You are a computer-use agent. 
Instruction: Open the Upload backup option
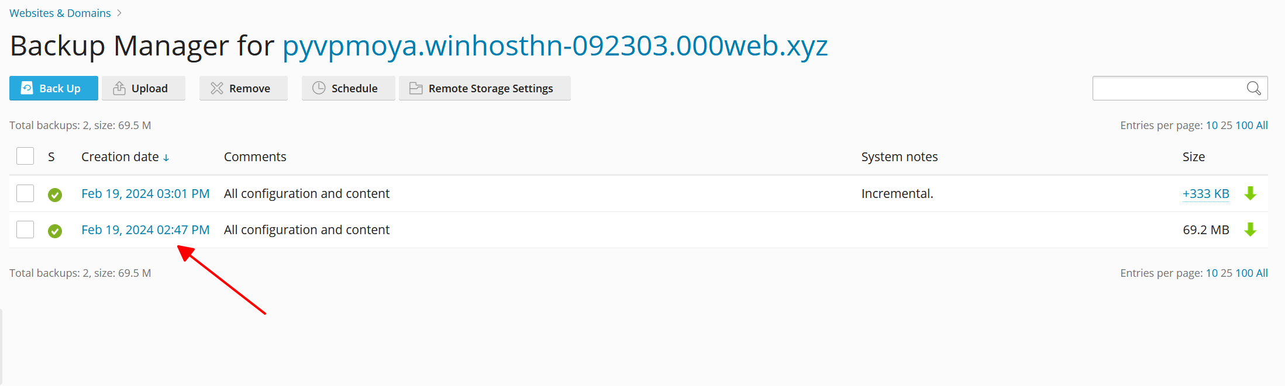click(x=143, y=88)
